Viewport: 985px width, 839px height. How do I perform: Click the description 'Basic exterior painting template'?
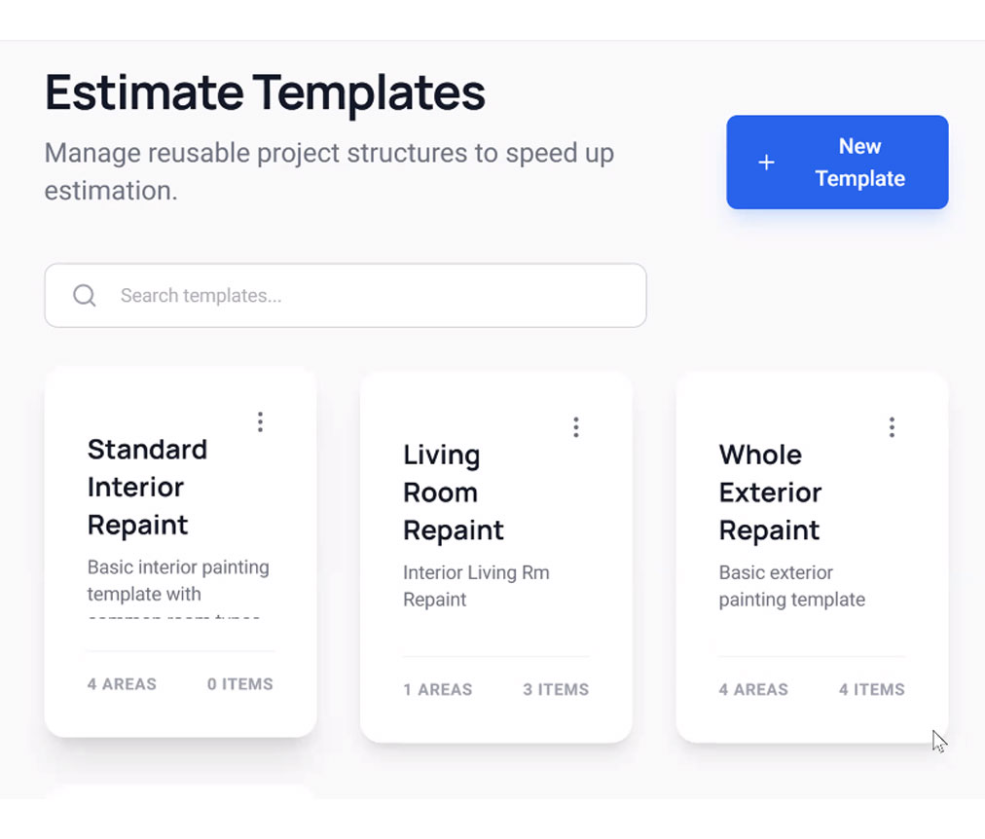792,586
